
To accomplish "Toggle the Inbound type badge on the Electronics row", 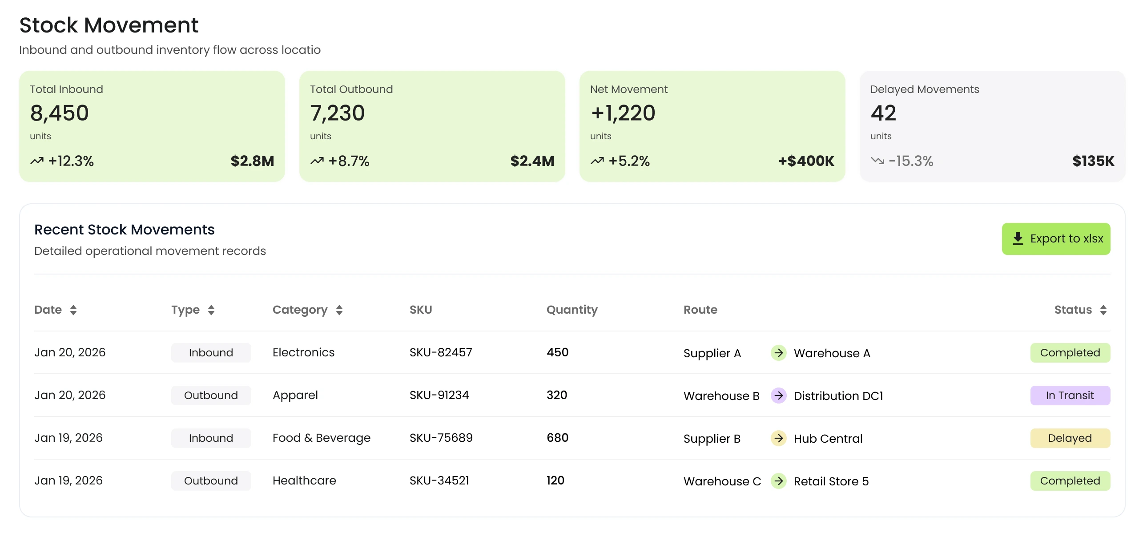I will 211,352.
